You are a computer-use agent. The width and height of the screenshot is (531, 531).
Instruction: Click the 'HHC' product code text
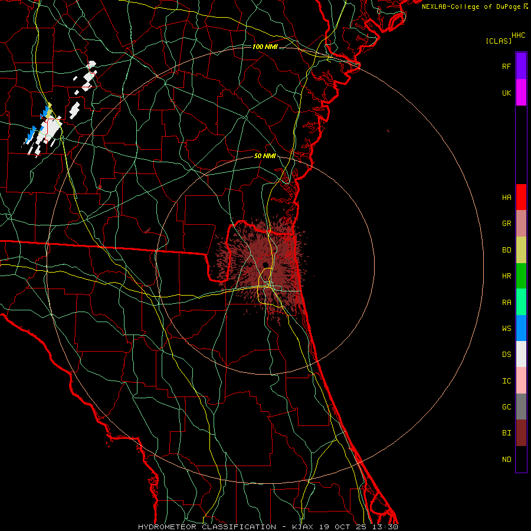[519, 35]
